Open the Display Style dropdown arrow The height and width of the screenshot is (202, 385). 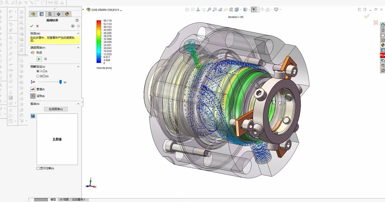(x=249, y=10)
